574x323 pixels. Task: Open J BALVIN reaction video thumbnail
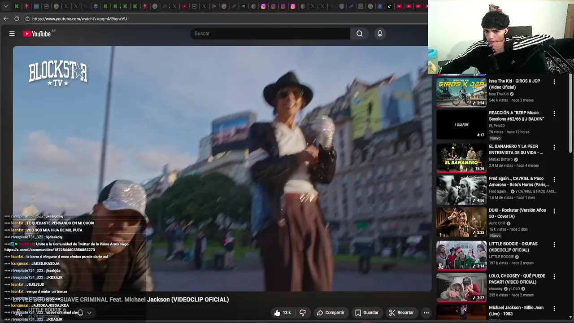click(x=461, y=125)
